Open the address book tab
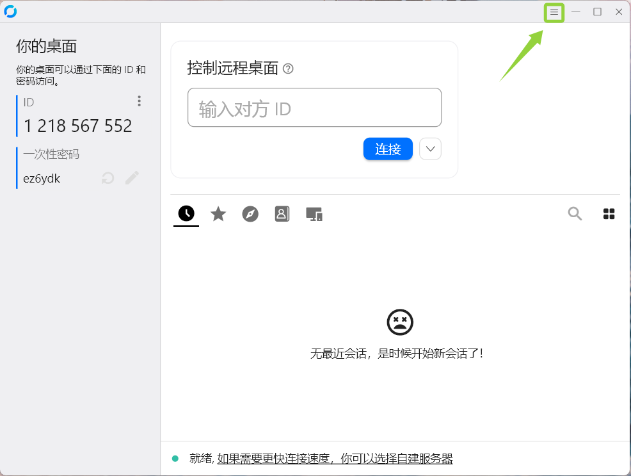631x476 pixels. tap(282, 214)
